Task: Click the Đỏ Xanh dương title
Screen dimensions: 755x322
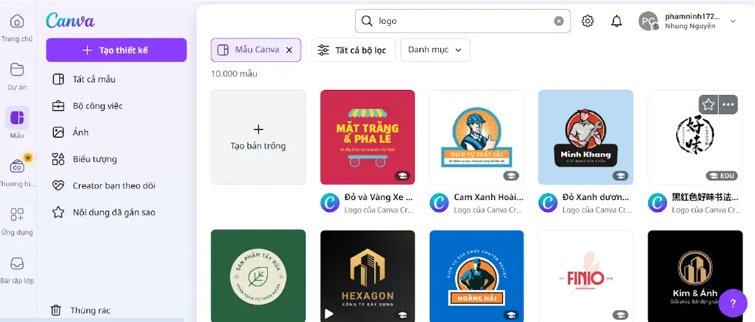Action: click(596, 197)
